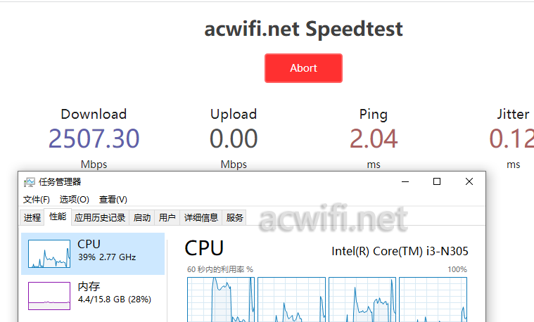Click the Task Manager title bar icon

tap(30, 182)
